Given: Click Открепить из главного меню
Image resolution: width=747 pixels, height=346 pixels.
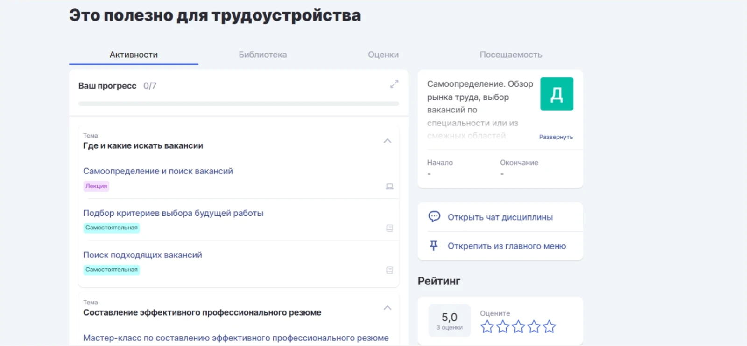Looking at the screenshot, I should [x=507, y=246].
